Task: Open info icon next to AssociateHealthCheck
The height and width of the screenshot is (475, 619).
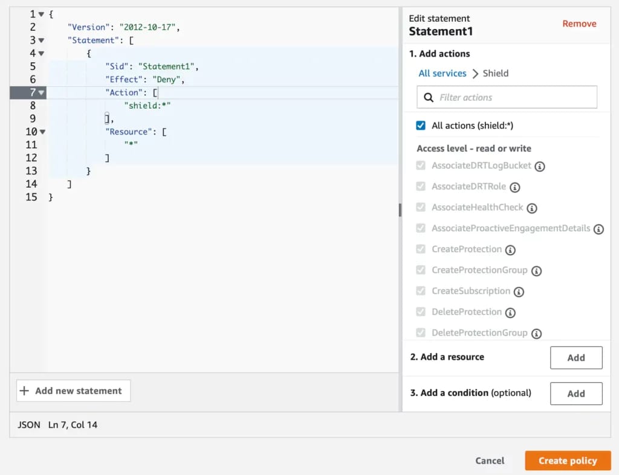Action: click(532, 208)
